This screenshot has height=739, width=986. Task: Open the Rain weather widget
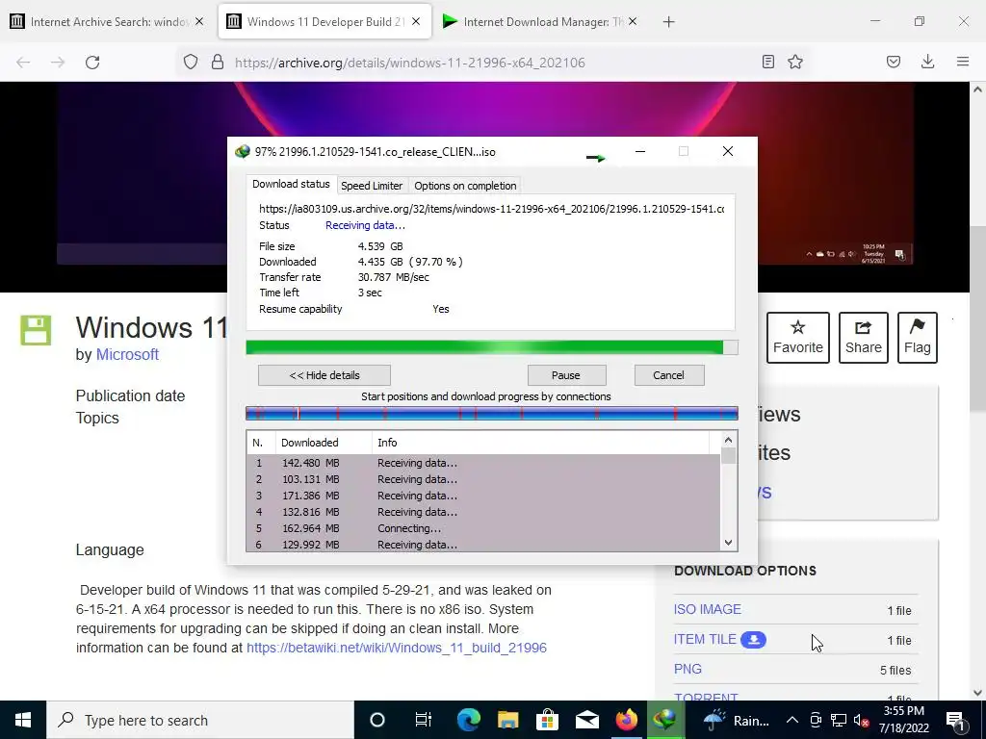coord(736,720)
